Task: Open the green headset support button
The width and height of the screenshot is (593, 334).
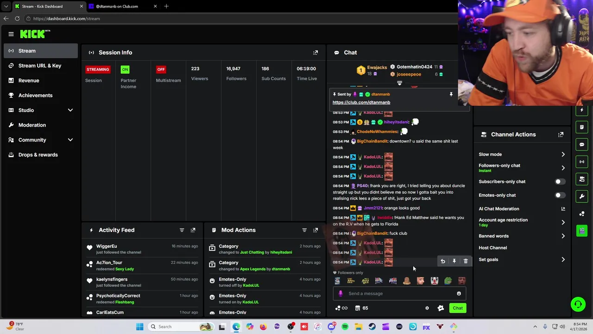Action: coord(578,305)
